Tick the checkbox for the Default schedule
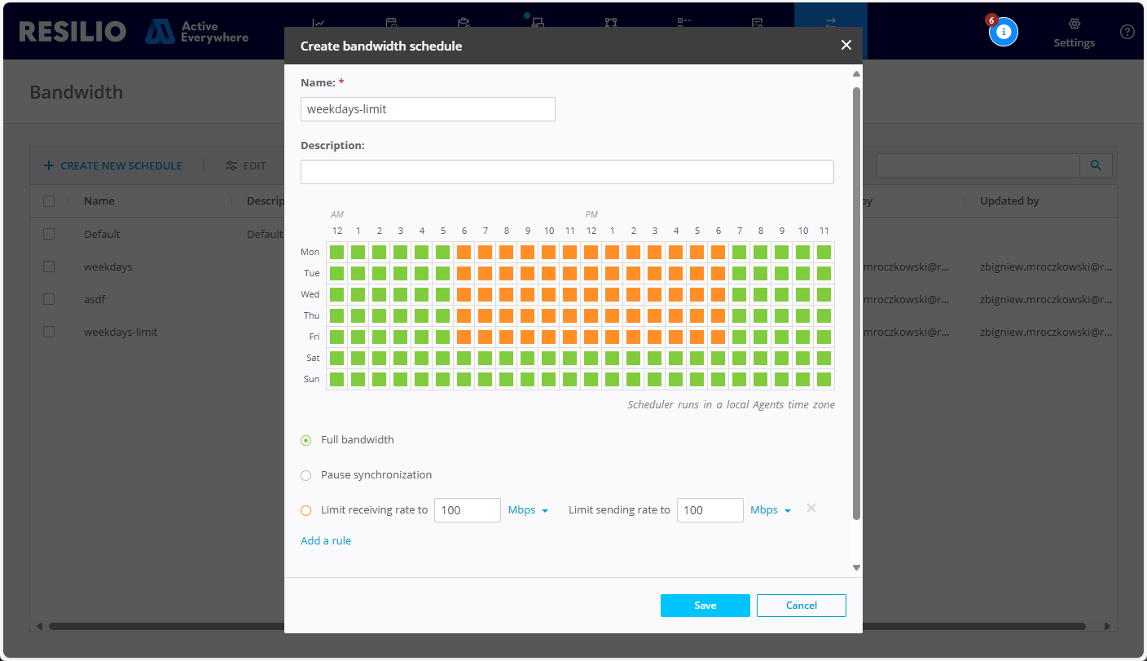 49,234
